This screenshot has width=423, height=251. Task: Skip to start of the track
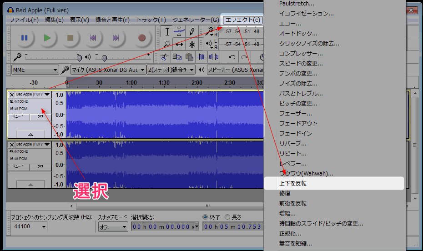coord(93,38)
